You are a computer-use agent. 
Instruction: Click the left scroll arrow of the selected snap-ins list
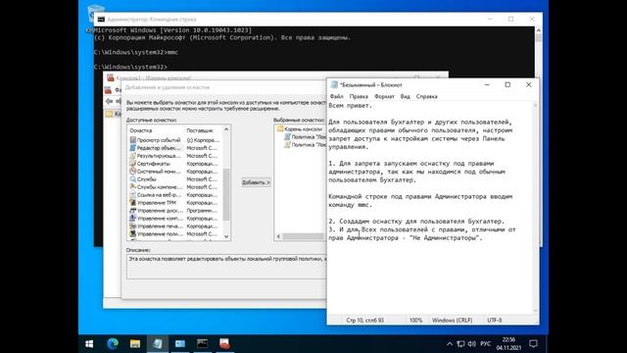[x=278, y=236]
